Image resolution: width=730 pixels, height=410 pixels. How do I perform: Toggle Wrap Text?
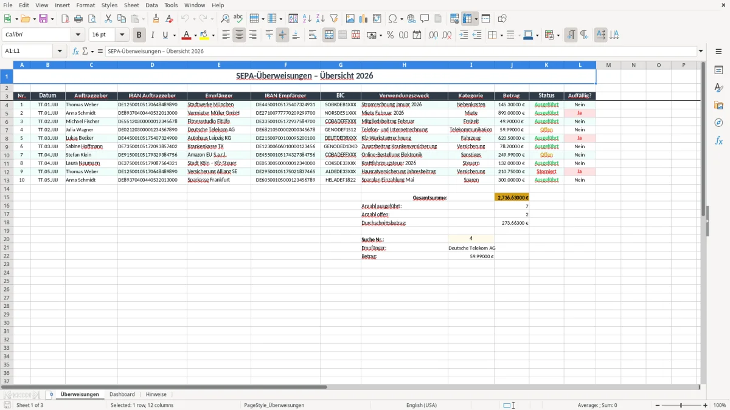click(x=313, y=35)
